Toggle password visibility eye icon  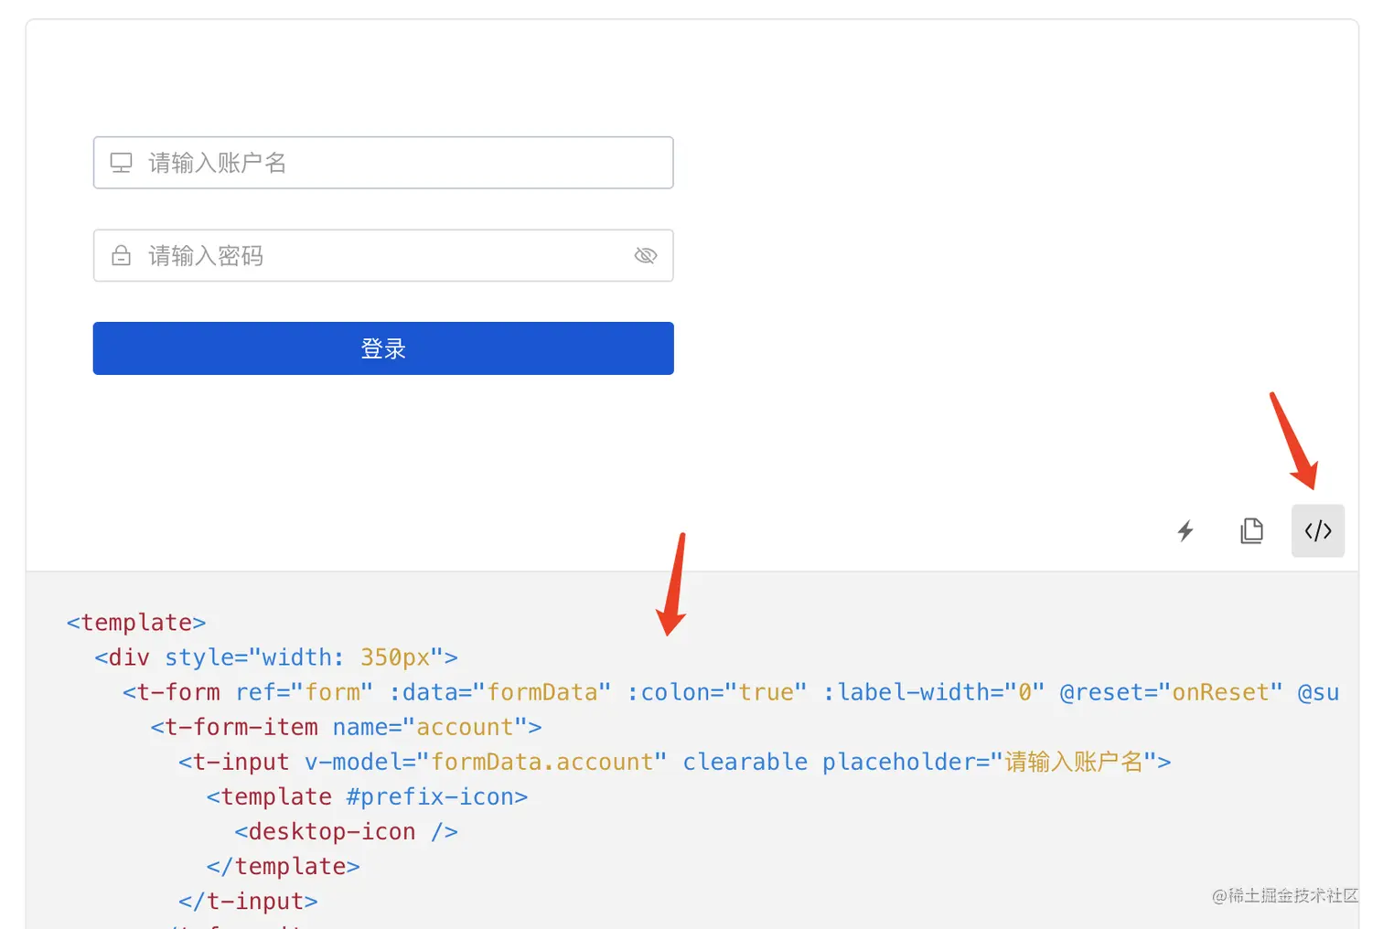point(646,255)
